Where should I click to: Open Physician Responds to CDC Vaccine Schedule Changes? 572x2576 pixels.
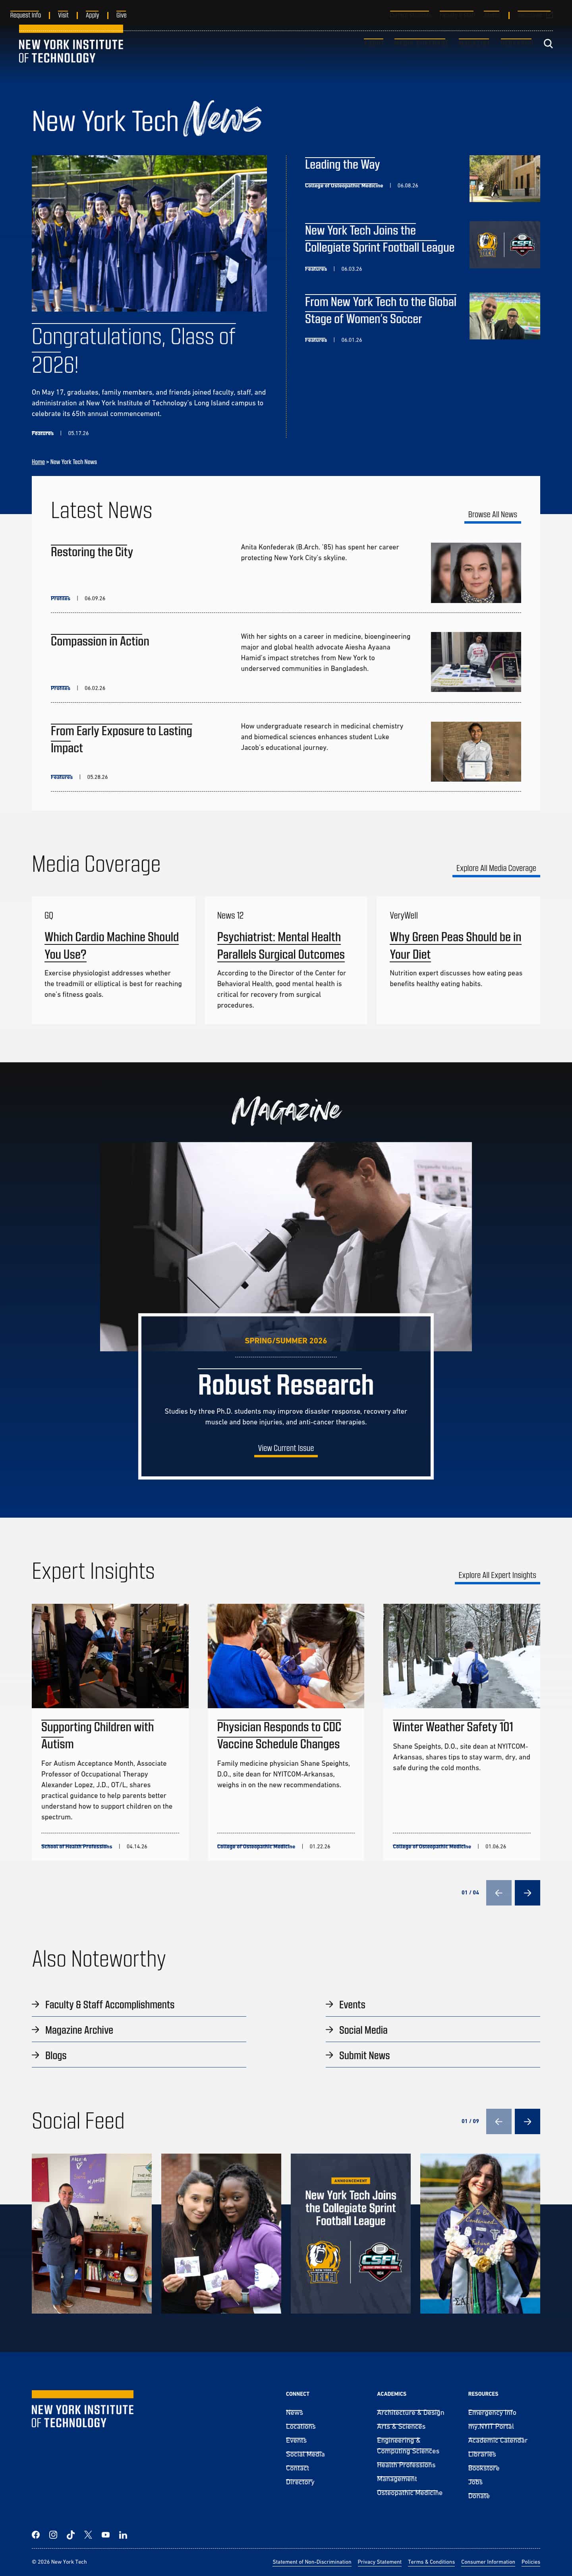click(279, 1735)
